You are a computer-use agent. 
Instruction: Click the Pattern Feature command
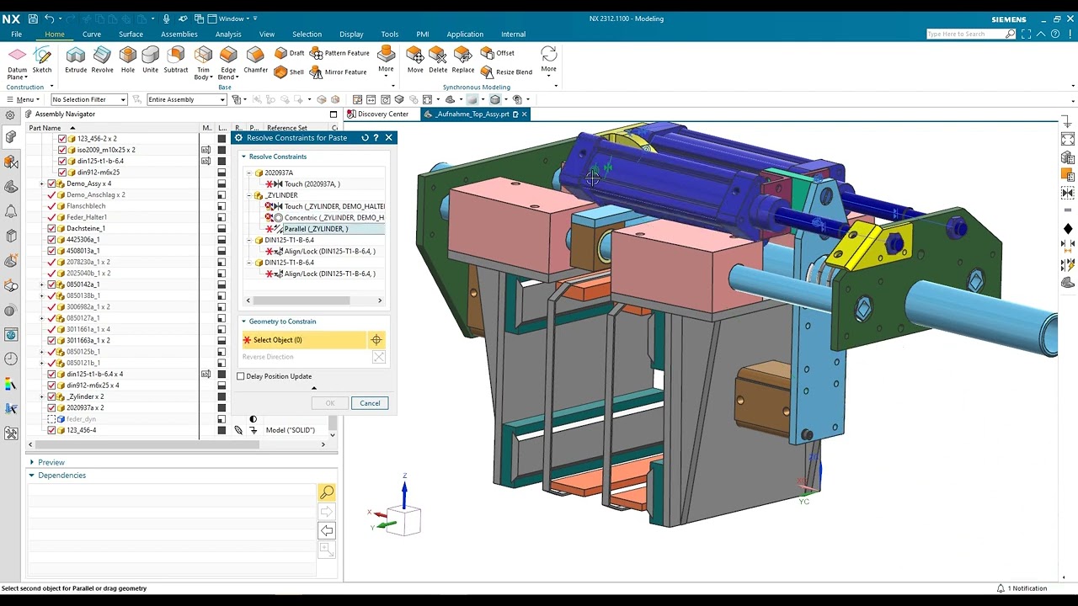pos(339,53)
